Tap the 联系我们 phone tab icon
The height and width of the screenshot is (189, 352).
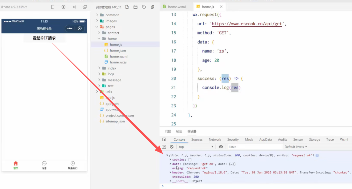(73, 163)
